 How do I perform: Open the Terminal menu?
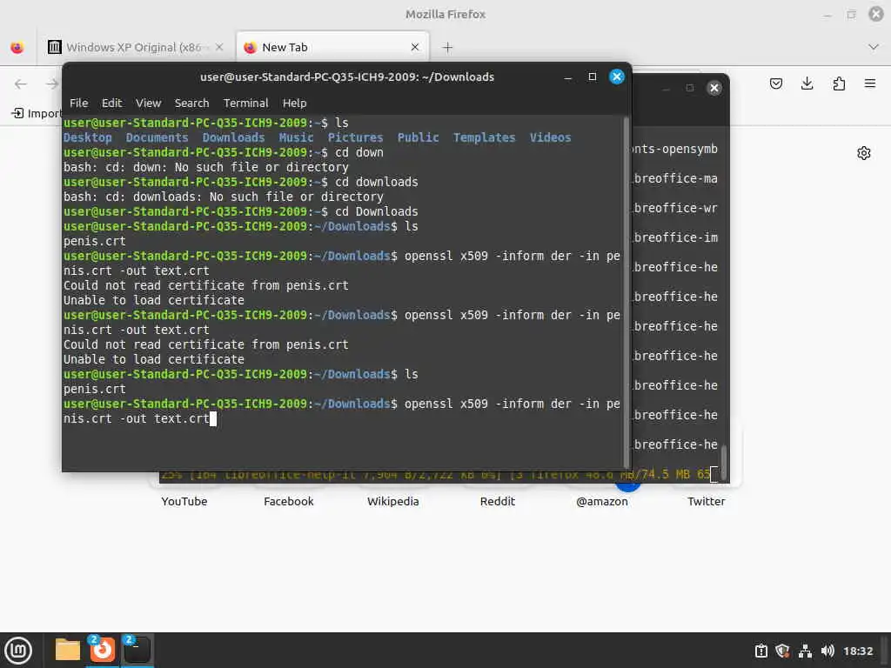pos(245,103)
